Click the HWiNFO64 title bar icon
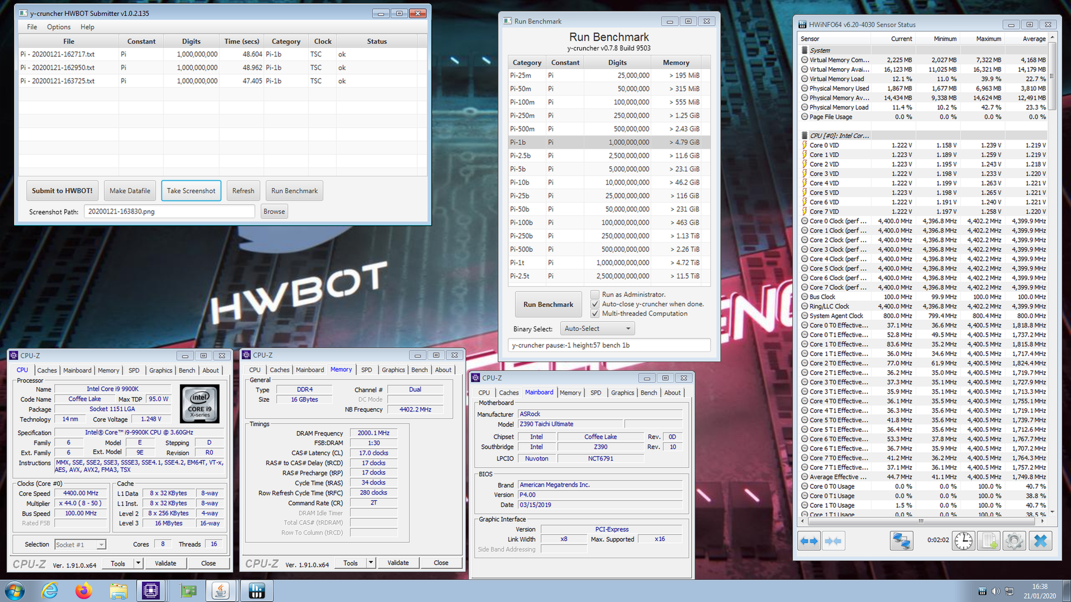 [x=802, y=25]
